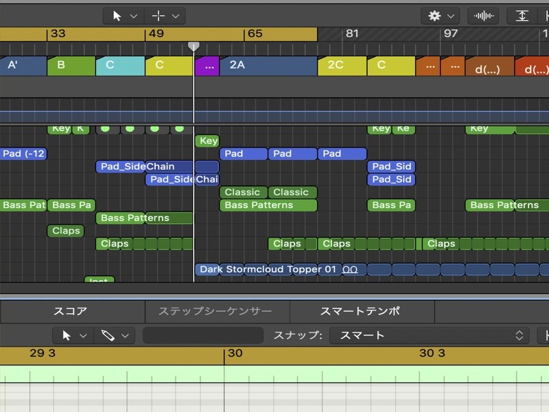This screenshot has height=412, width=549.
Task: Expand the chevron next to the Pencil tool
Action: [124, 335]
